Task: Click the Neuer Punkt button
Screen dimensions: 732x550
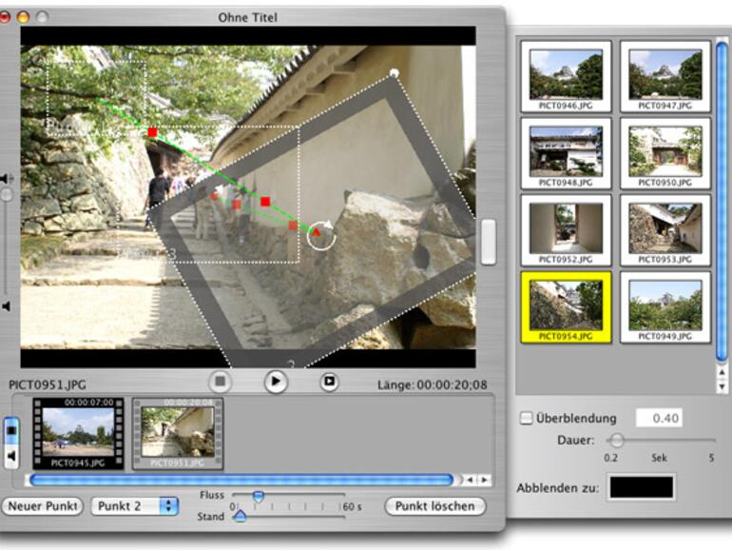Action: click(x=42, y=506)
